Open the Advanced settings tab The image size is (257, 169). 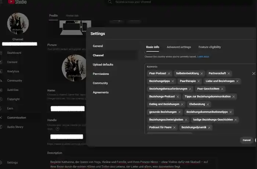click(x=179, y=47)
